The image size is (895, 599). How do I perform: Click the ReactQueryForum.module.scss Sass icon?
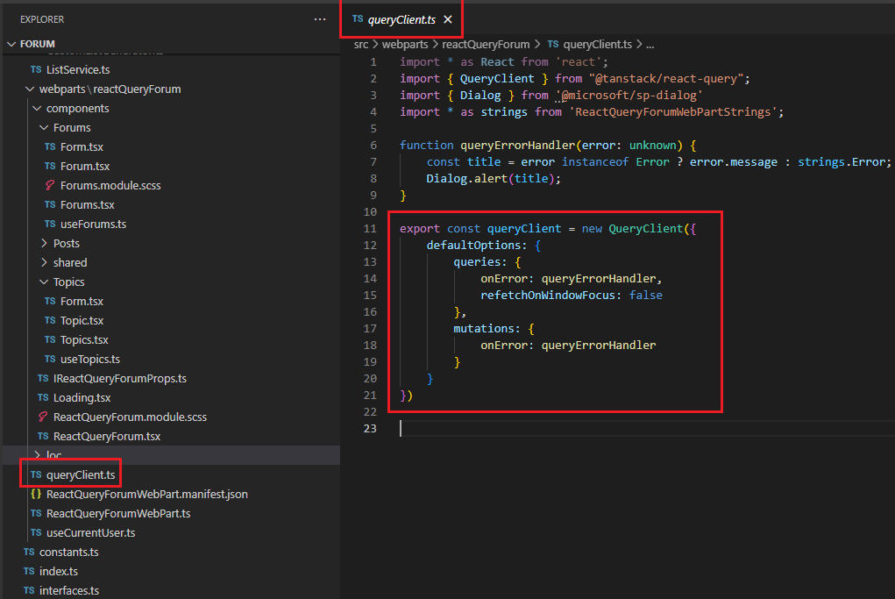[x=43, y=417]
